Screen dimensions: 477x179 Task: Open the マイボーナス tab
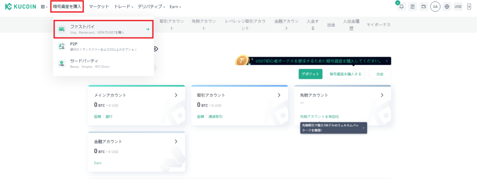pyautogui.click(x=378, y=25)
